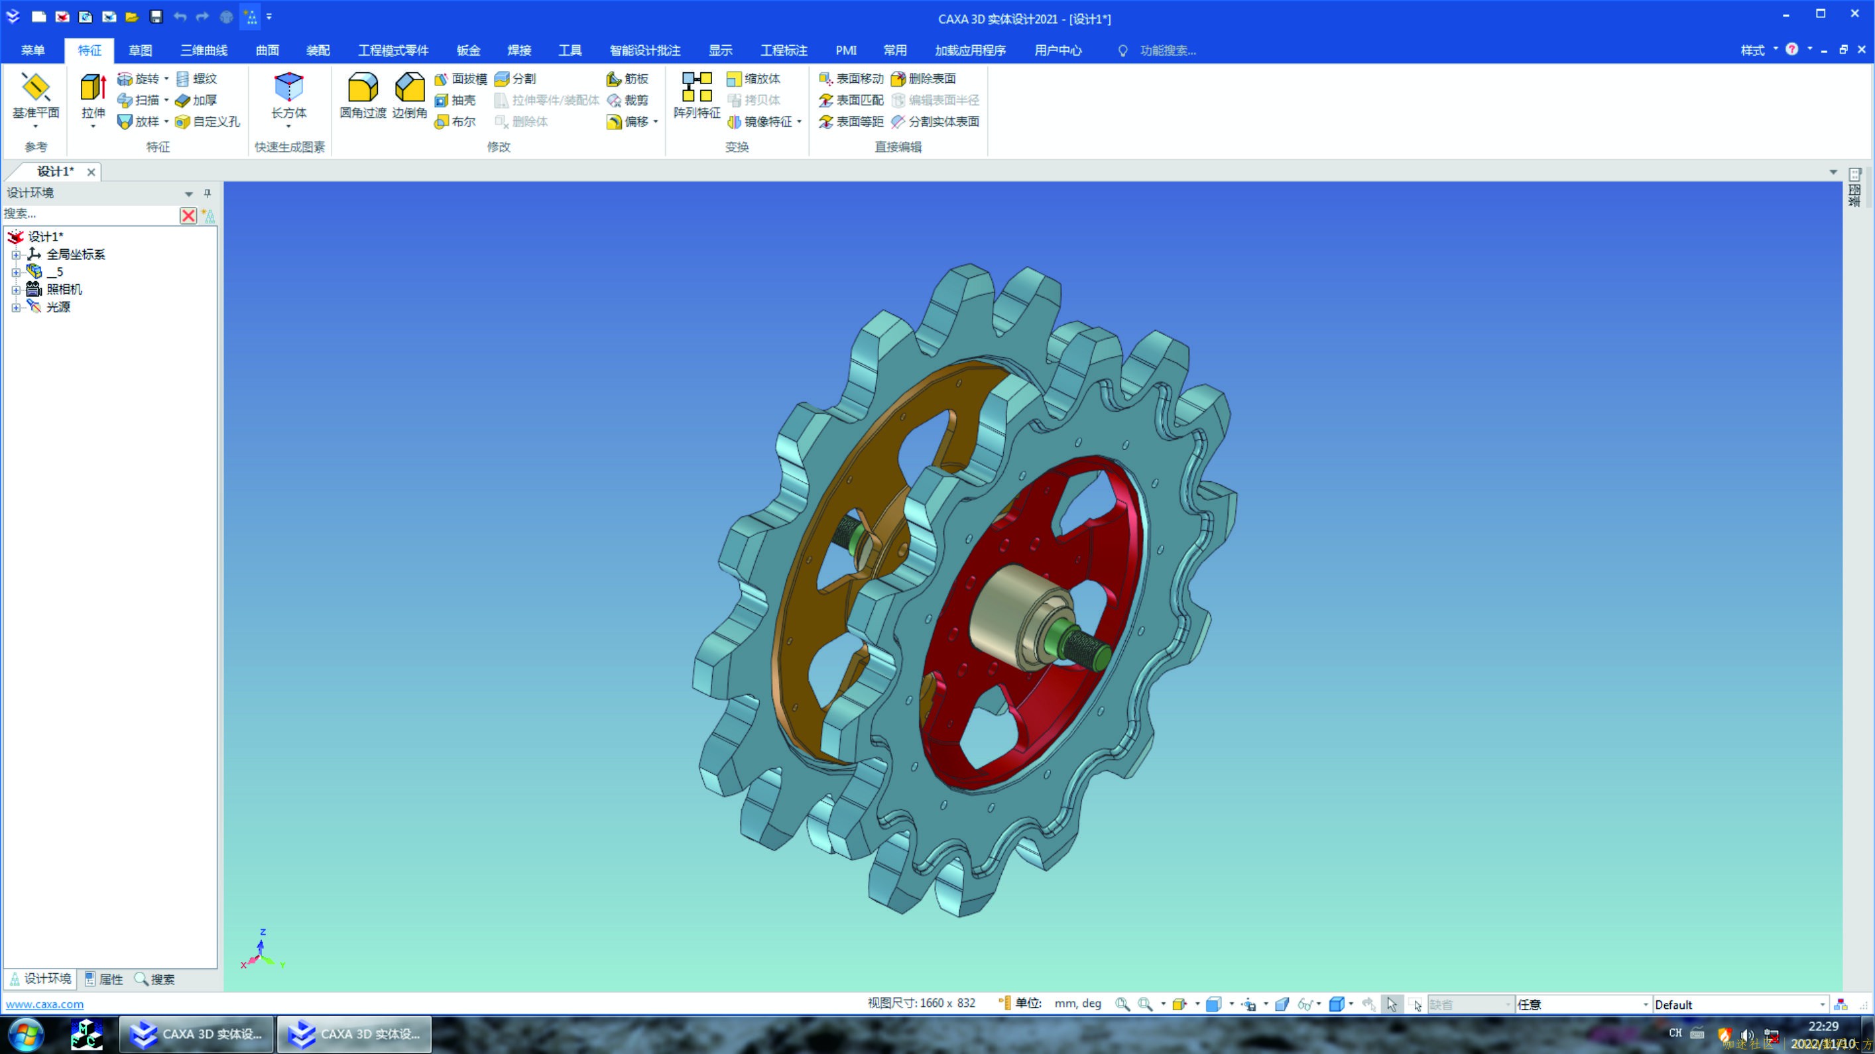Open the 装配 ribbon tab
This screenshot has height=1054, width=1875.
(x=318, y=50)
